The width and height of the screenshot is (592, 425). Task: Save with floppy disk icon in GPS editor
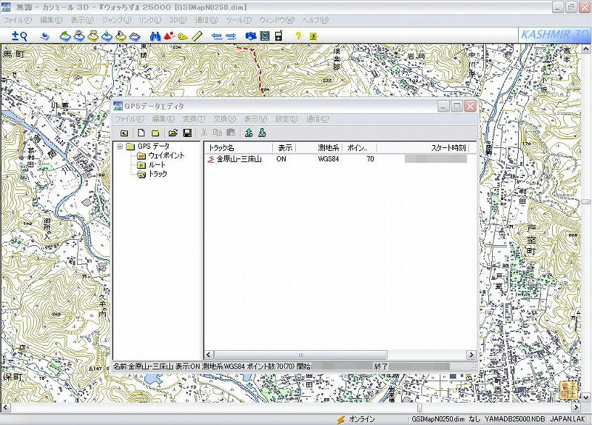click(x=187, y=133)
